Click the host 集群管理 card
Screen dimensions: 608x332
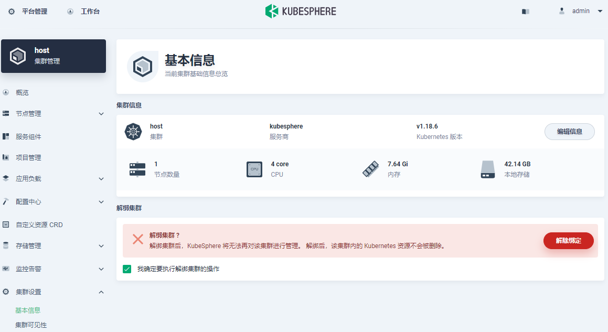tap(54, 56)
